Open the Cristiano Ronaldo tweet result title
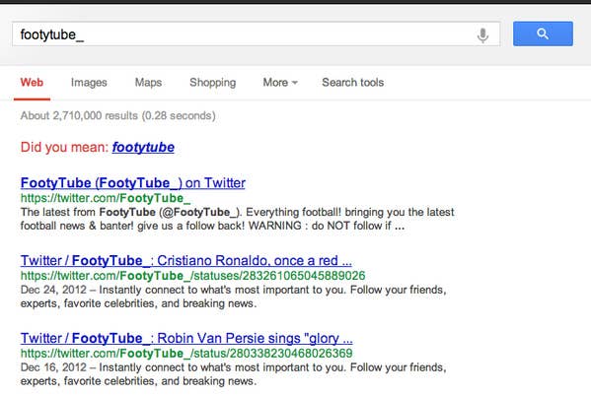The image size is (591, 395). 186,260
